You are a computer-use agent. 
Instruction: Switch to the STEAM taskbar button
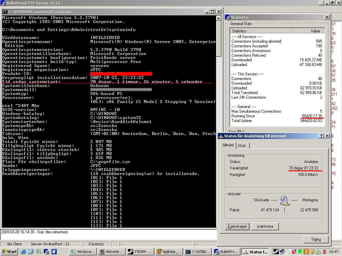pyautogui.click(x=141, y=252)
